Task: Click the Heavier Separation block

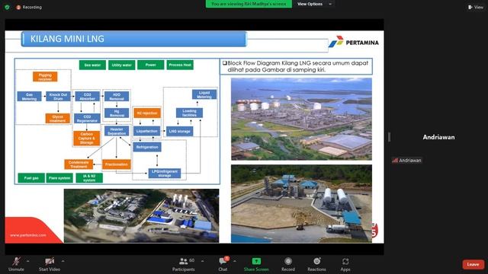Action: click(x=117, y=131)
